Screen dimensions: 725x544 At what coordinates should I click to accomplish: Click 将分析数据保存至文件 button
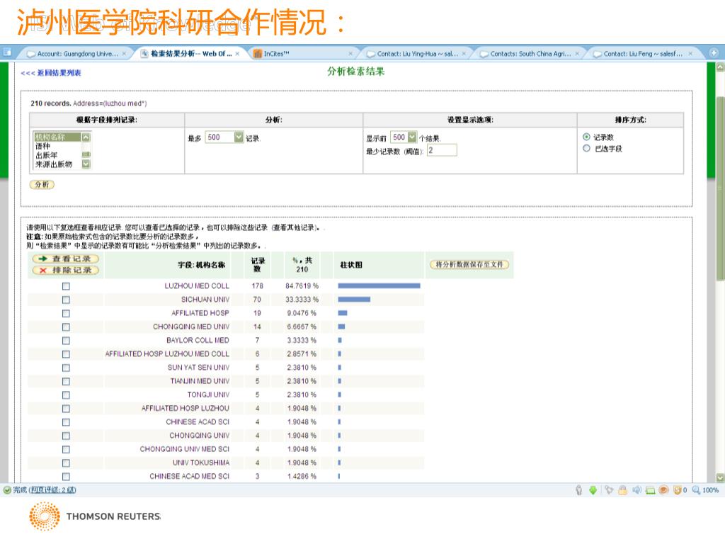click(469, 265)
